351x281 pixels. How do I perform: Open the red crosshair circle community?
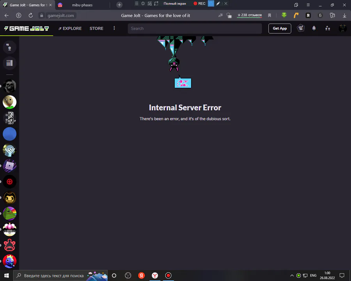[10, 182]
